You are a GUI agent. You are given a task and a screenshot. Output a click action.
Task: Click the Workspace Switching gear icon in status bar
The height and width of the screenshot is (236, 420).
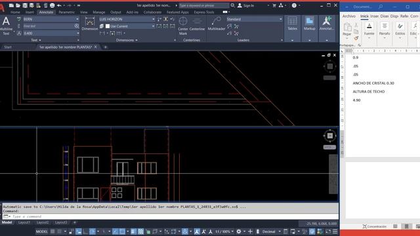tap(239, 231)
